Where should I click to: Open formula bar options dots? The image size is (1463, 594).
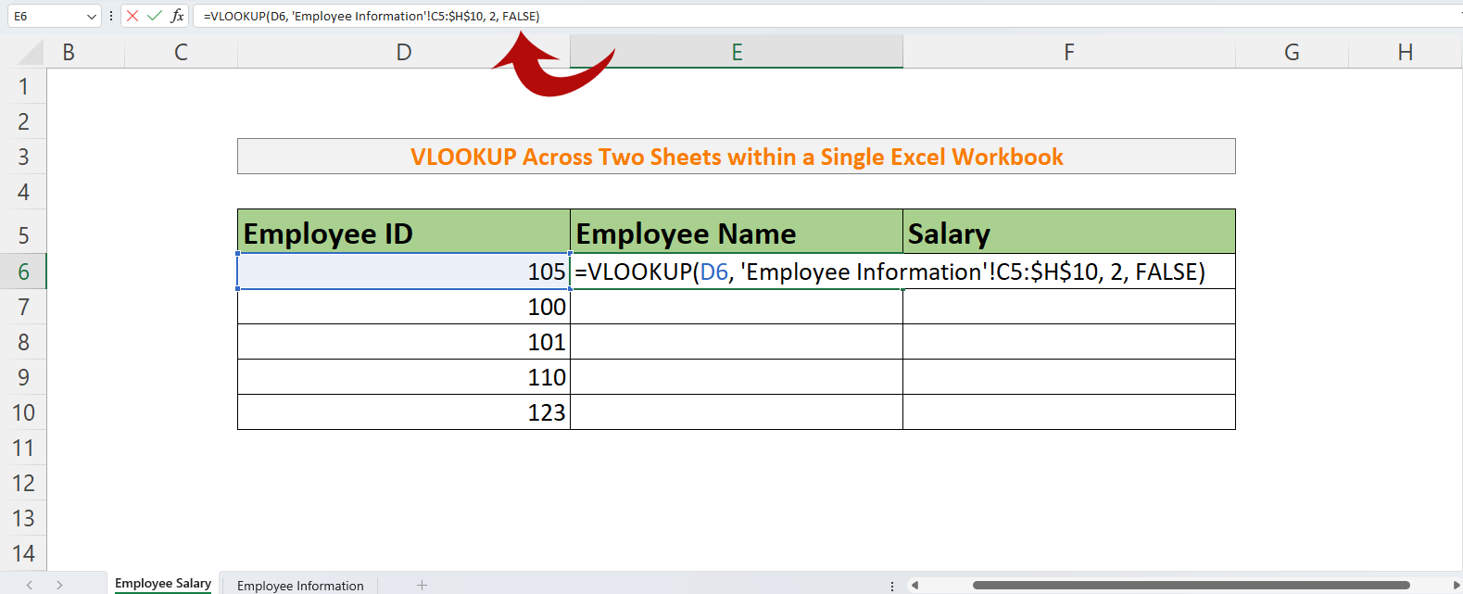[x=111, y=16]
